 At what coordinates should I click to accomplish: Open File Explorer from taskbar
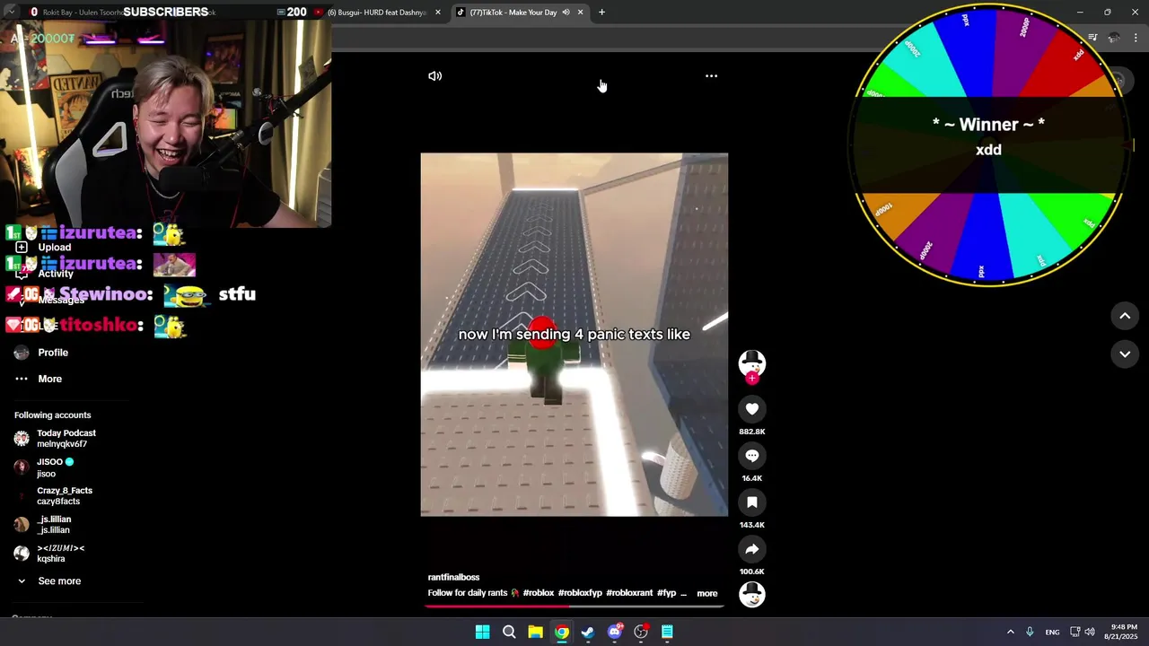pyautogui.click(x=535, y=632)
